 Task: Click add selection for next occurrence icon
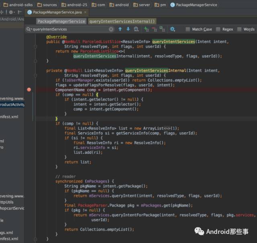point(146,29)
